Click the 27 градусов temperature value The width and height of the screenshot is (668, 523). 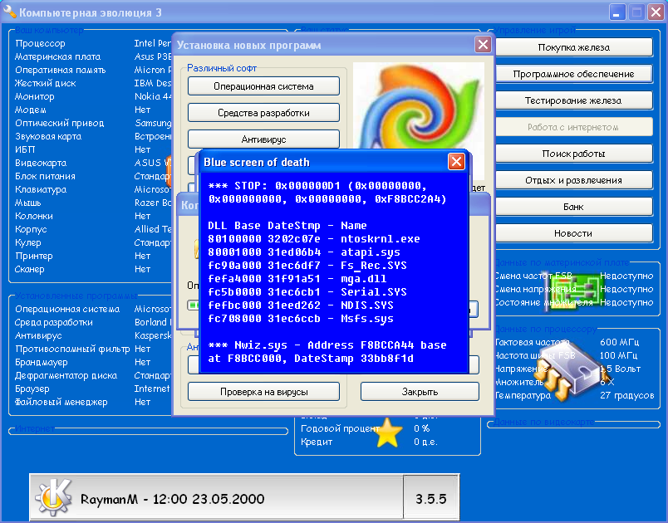626,395
